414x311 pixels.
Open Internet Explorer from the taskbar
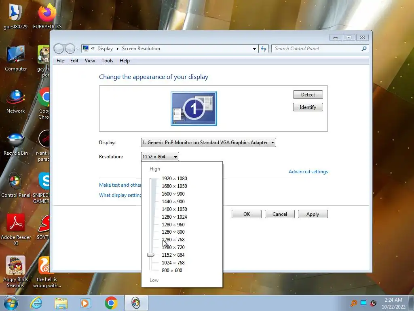point(36,303)
